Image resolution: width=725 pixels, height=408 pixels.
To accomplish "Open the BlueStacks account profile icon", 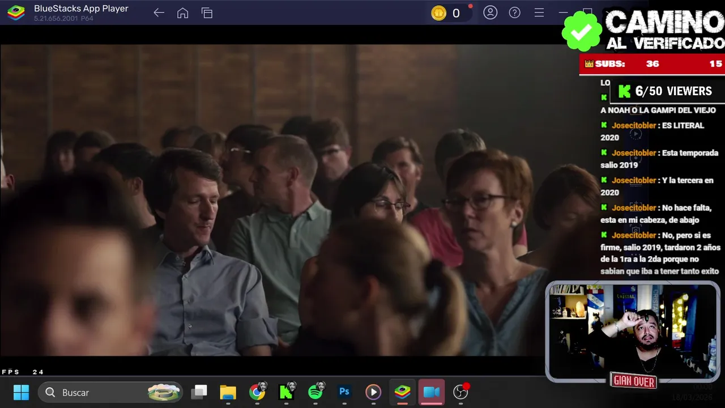I will [x=490, y=12].
